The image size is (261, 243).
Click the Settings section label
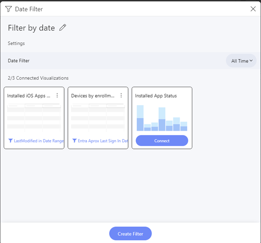click(16, 43)
